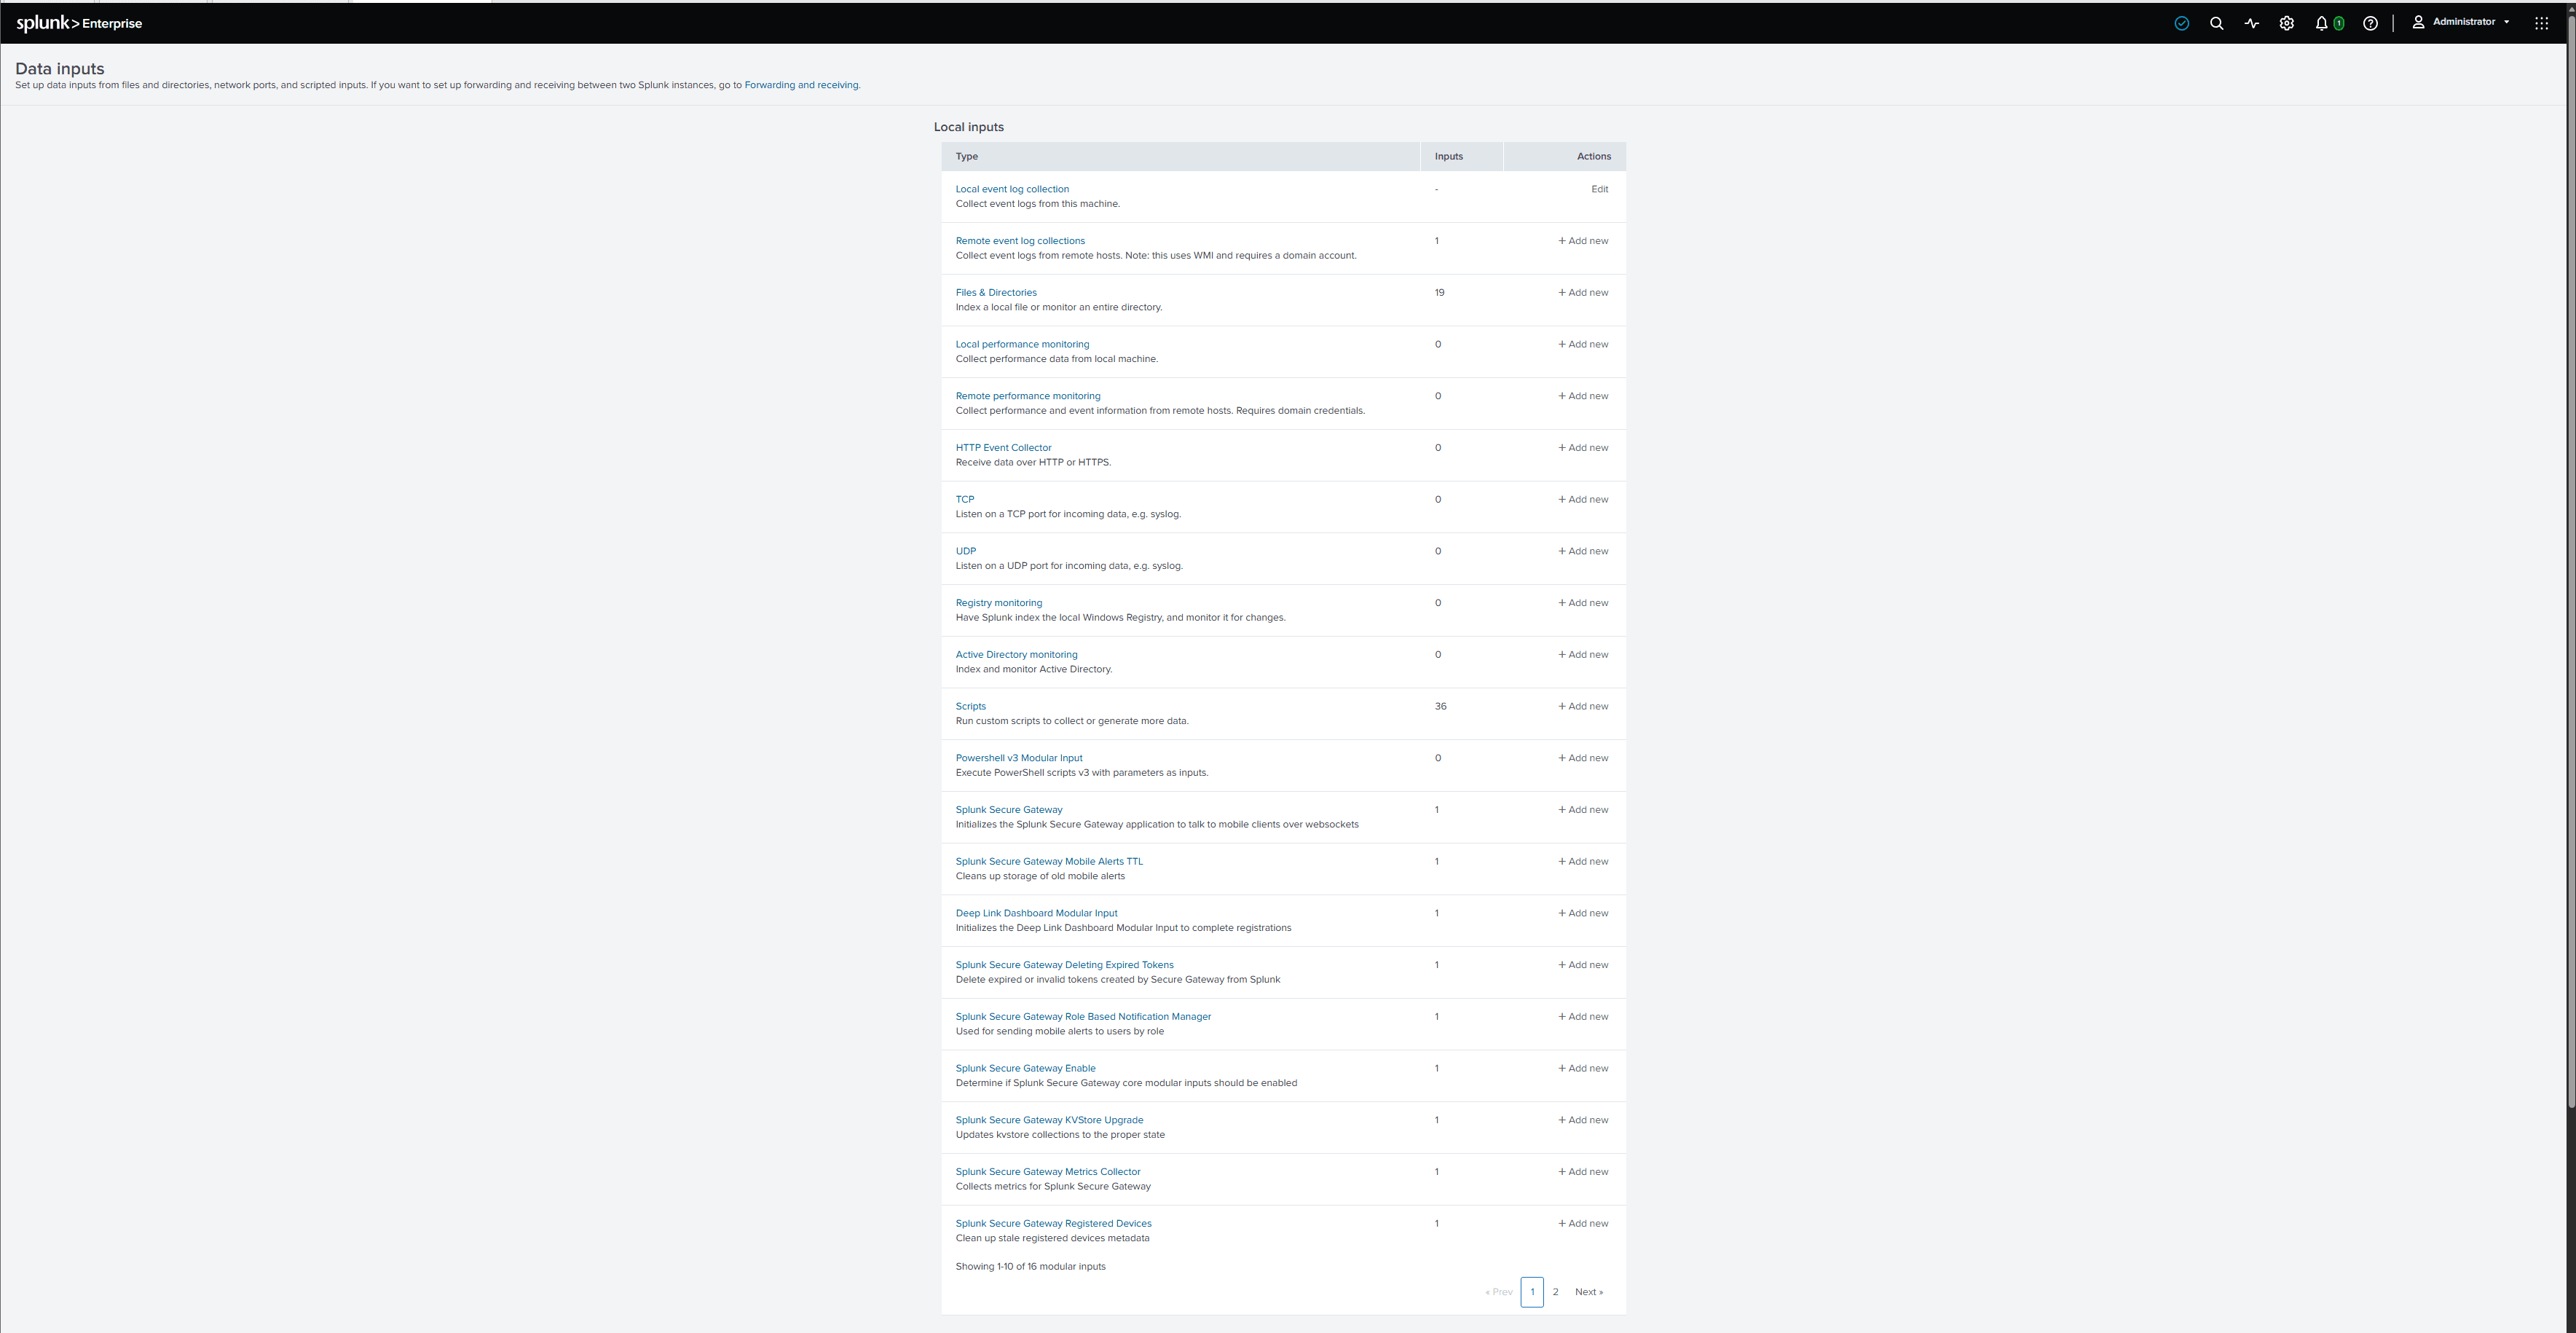
Task: Add new Remote performance monitoring input
Action: point(1583,396)
